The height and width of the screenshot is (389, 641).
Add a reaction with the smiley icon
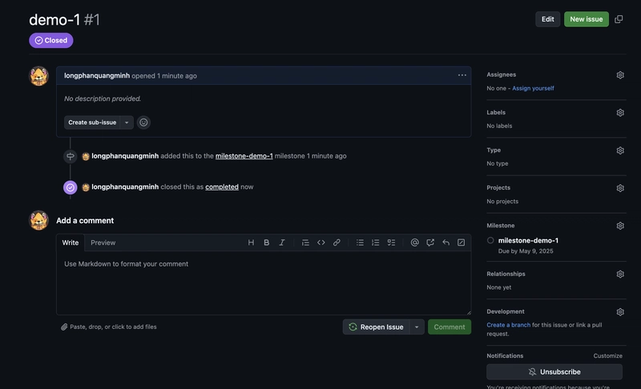(143, 122)
